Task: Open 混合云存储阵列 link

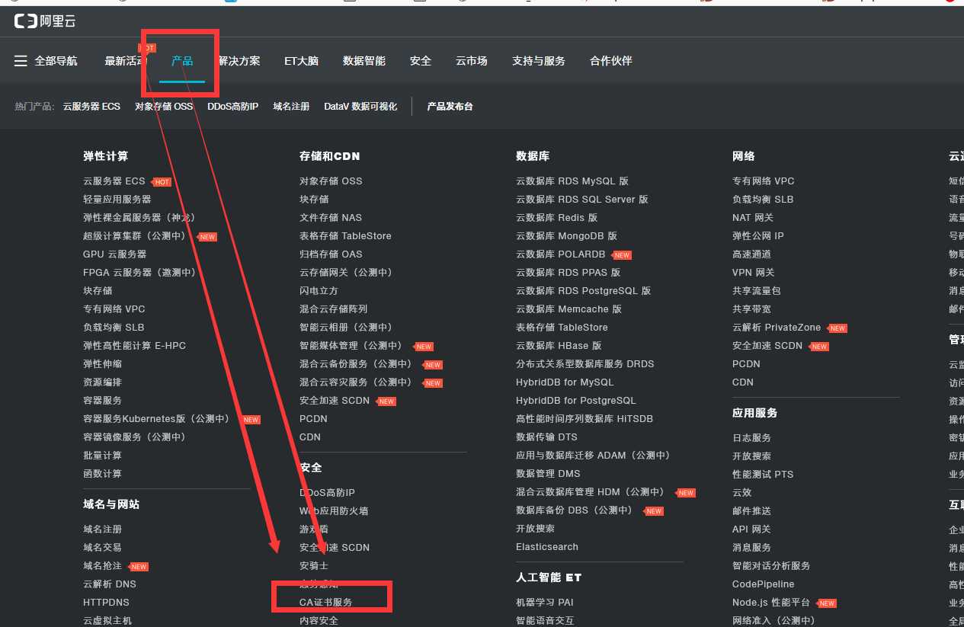Action: (x=333, y=309)
